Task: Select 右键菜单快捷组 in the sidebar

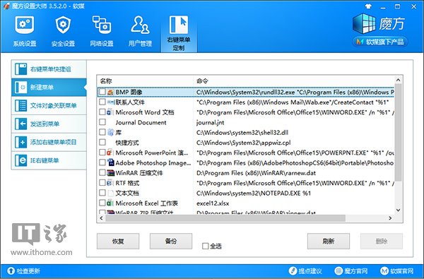Action: [49, 69]
